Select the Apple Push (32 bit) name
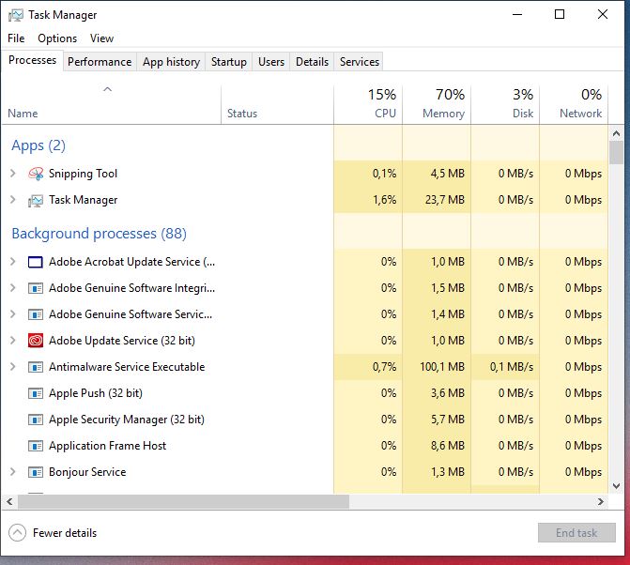This screenshot has width=630, height=565. tap(96, 393)
